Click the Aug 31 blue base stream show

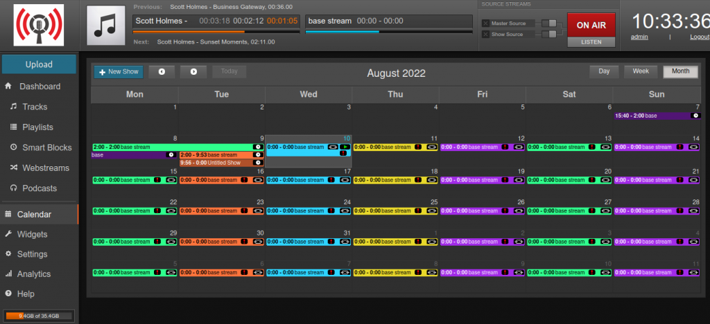click(x=309, y=242)
